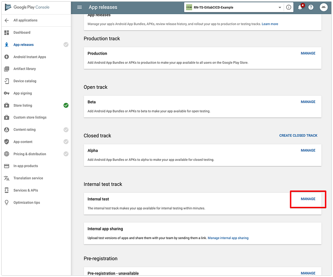Viewport: 333px width, 277px height.
Task: Click the Artifact library icon
Action: (x=7, y=69)
